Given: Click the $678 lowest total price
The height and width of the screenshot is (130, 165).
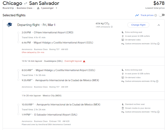Looking at the screenshot, I should click(159, 3).
